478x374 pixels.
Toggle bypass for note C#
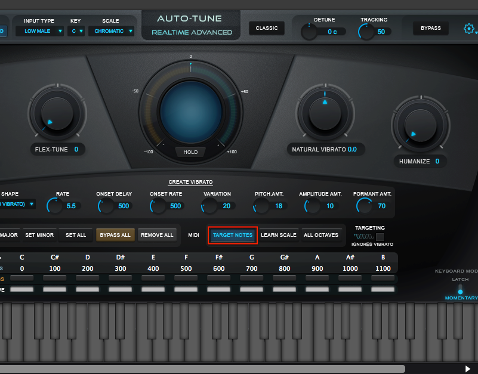coord(55,278)
